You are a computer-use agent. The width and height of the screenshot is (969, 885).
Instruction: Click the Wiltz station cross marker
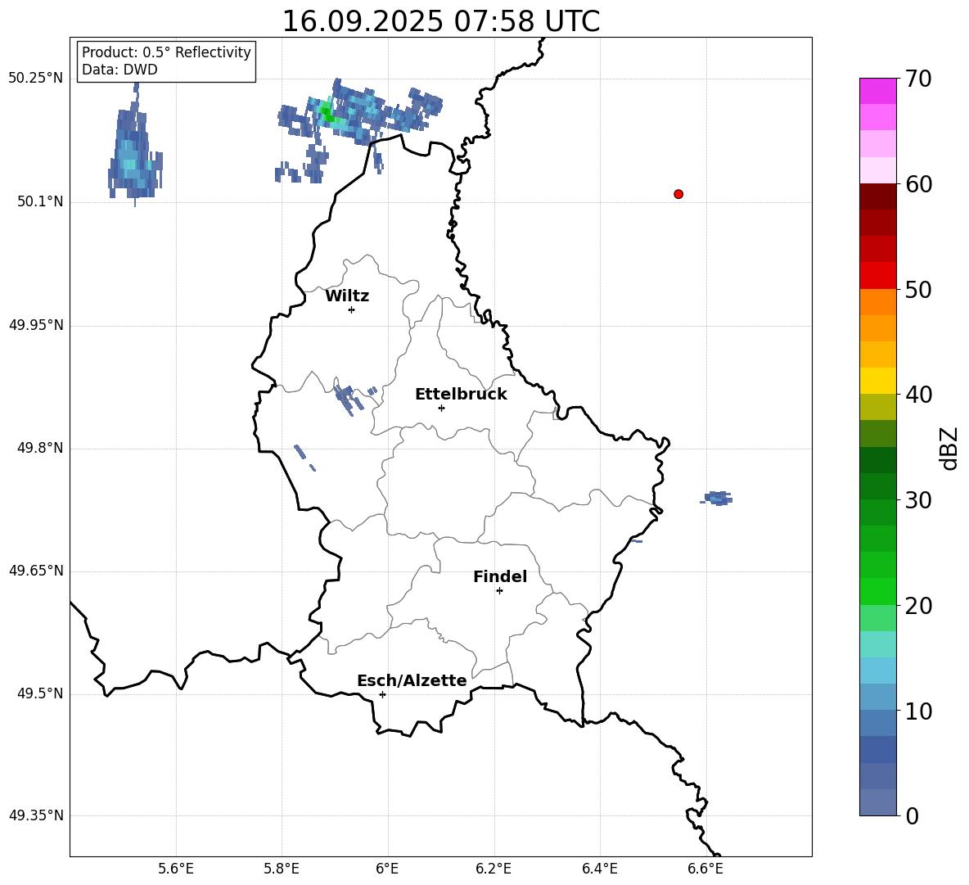point(352,309)
